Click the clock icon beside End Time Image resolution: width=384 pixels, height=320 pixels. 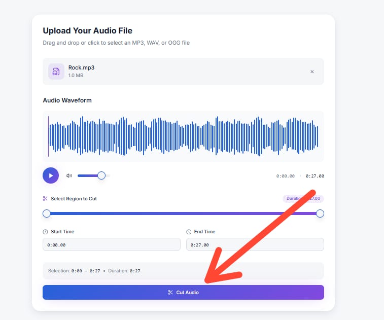pos(189,232)
